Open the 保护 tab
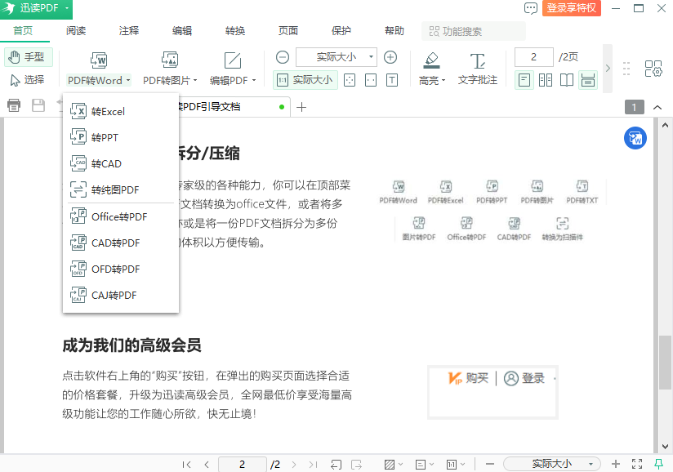673x472 pixels. [x=341, y=31]
